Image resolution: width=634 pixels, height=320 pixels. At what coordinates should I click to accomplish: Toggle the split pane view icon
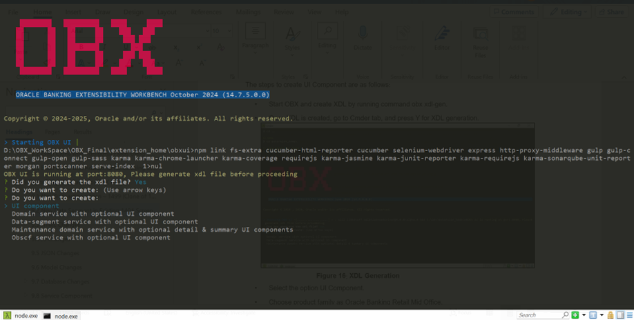point(620,314)
